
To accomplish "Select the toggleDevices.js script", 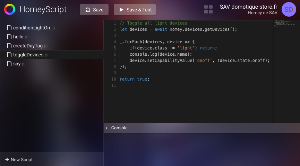I will click(x=52, y=55).
